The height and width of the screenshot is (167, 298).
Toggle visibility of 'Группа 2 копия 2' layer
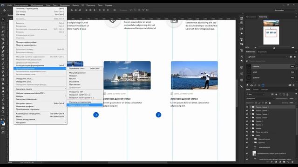(247, 110)
